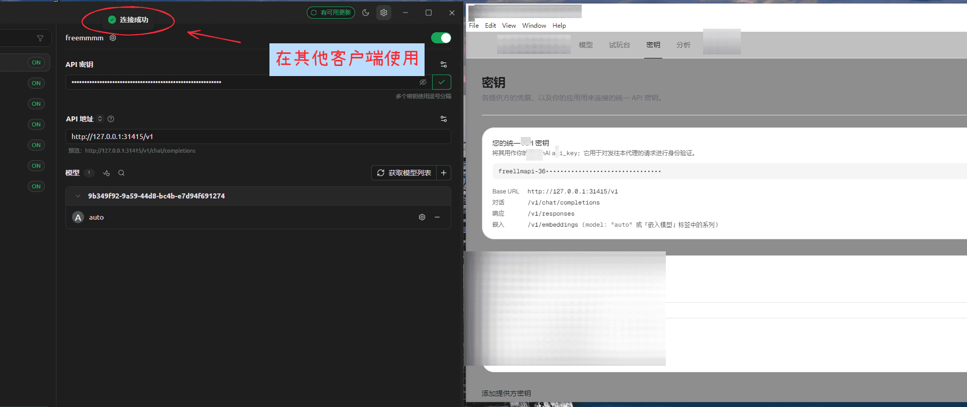Select the 密钥 tab in right window
967x407 pixels.
coord(653,45)
